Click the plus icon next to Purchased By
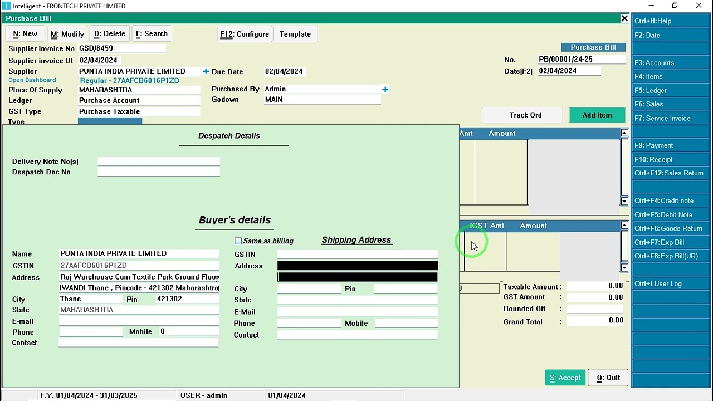Screen dimensions: 713x401 pos(385,89)
